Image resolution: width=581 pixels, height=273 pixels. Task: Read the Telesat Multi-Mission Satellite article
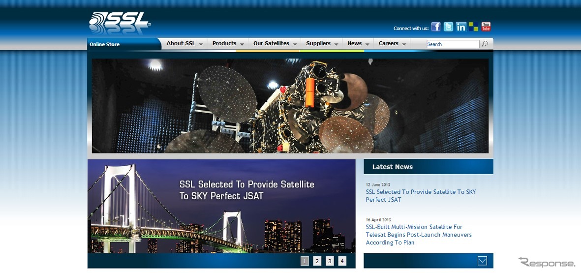click(418, 235)
